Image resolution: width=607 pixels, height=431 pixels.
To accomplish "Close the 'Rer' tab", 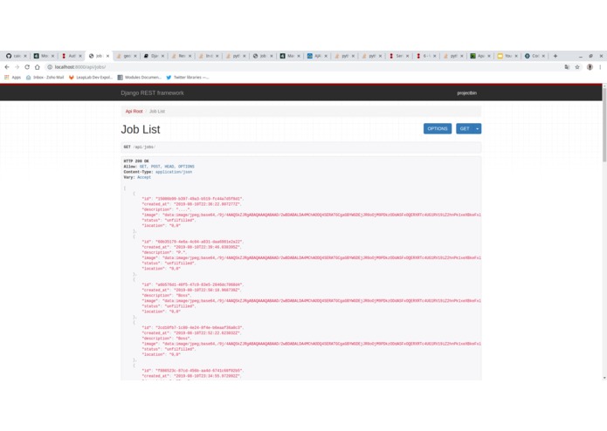I will pyautogui.click(x=190, y=56).
